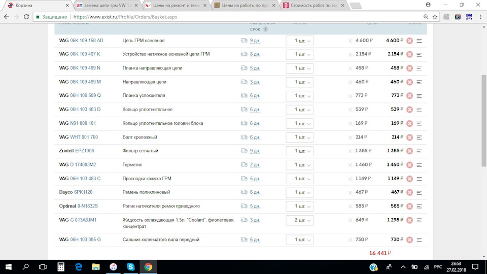Change quantity of Ремень поликлиновый
Viewport: 487px width, 274px height.
[299, 193]
